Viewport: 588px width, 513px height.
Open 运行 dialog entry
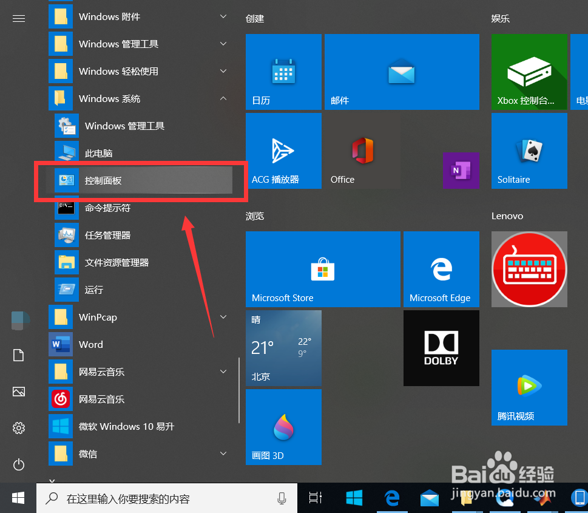click(143, 290)
